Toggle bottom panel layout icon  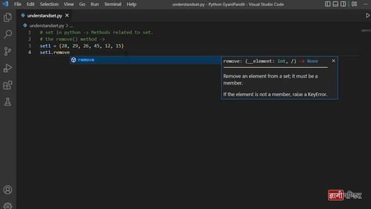(x=335, y=4)
